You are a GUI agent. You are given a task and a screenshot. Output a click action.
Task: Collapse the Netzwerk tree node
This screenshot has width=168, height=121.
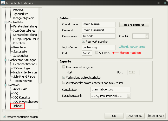click(5, 85)
